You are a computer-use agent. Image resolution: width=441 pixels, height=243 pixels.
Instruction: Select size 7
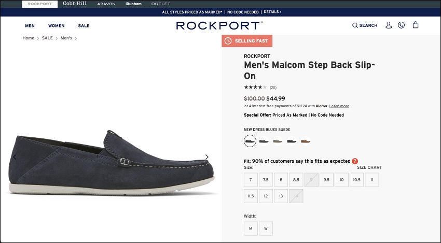tap(251, 180)
